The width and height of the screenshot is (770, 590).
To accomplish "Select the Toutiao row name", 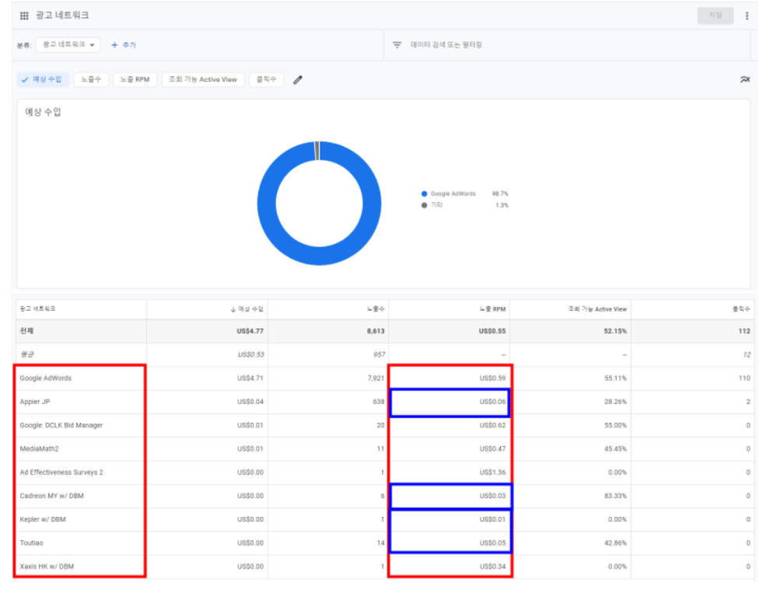I will (x=31, y=543).
